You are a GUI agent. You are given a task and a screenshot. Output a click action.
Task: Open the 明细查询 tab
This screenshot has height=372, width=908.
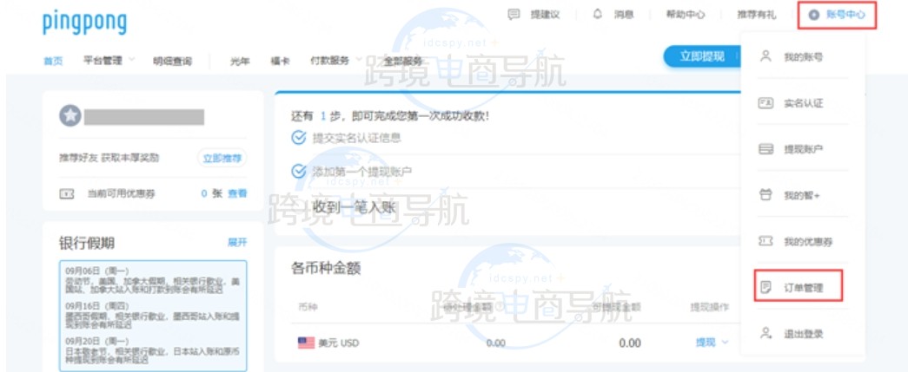[x=172, y=61]
